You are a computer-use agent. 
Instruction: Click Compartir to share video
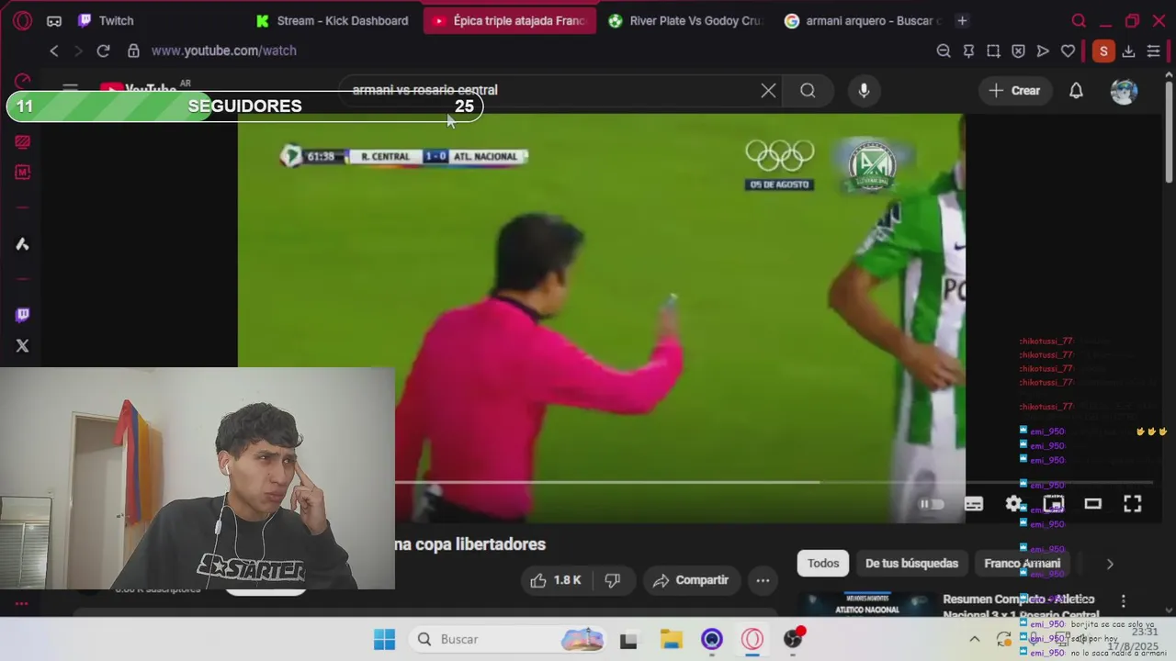690,580
